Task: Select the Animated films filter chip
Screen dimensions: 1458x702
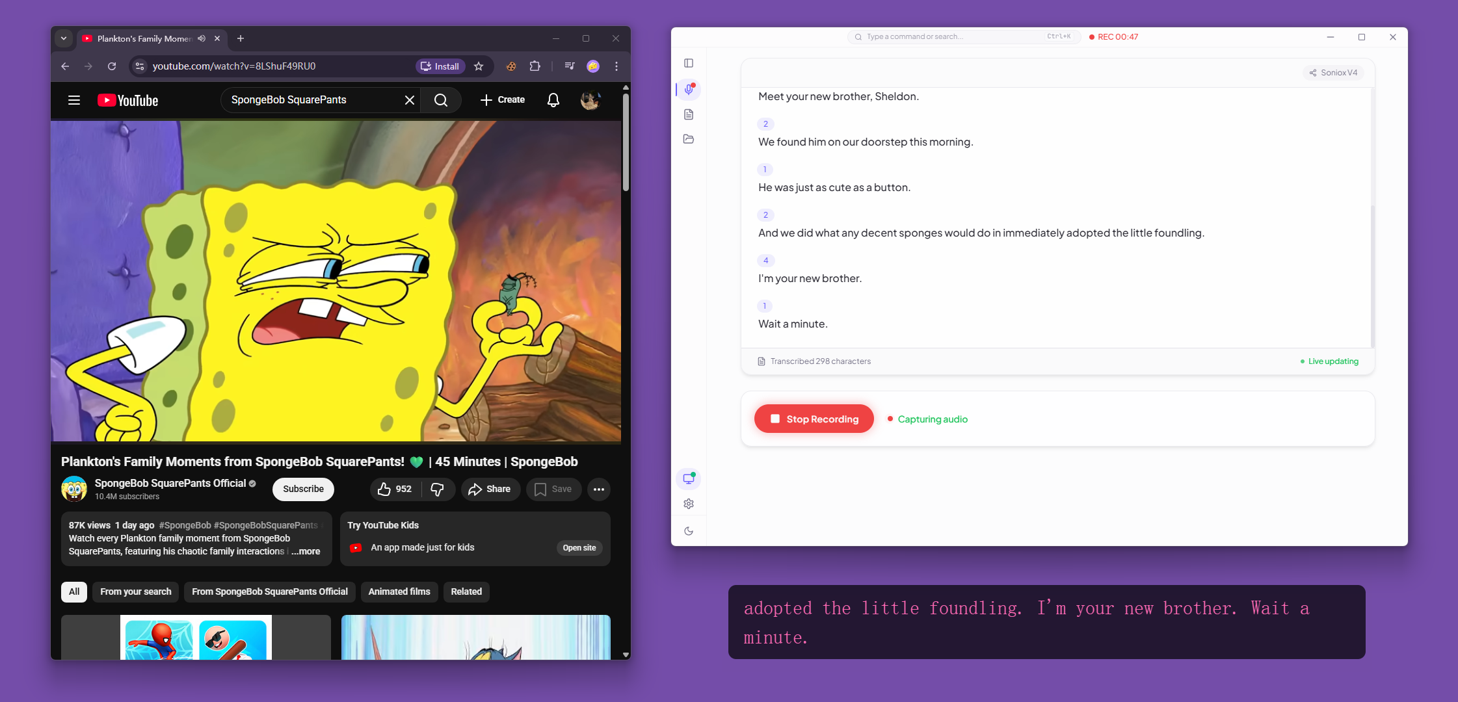Action: coord(399,591)
